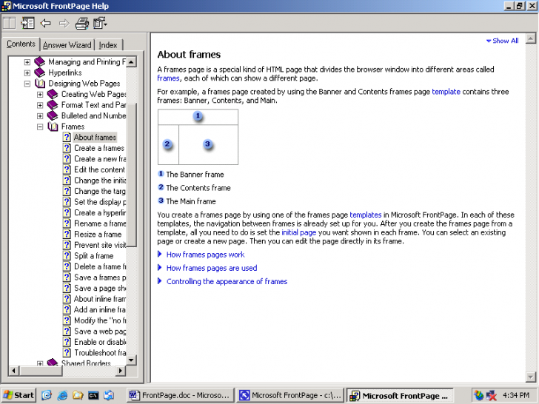Collapse the Designing Web Pages book
Image resolution: width=539 pixels, height=404 pixels.
(27, 84)
